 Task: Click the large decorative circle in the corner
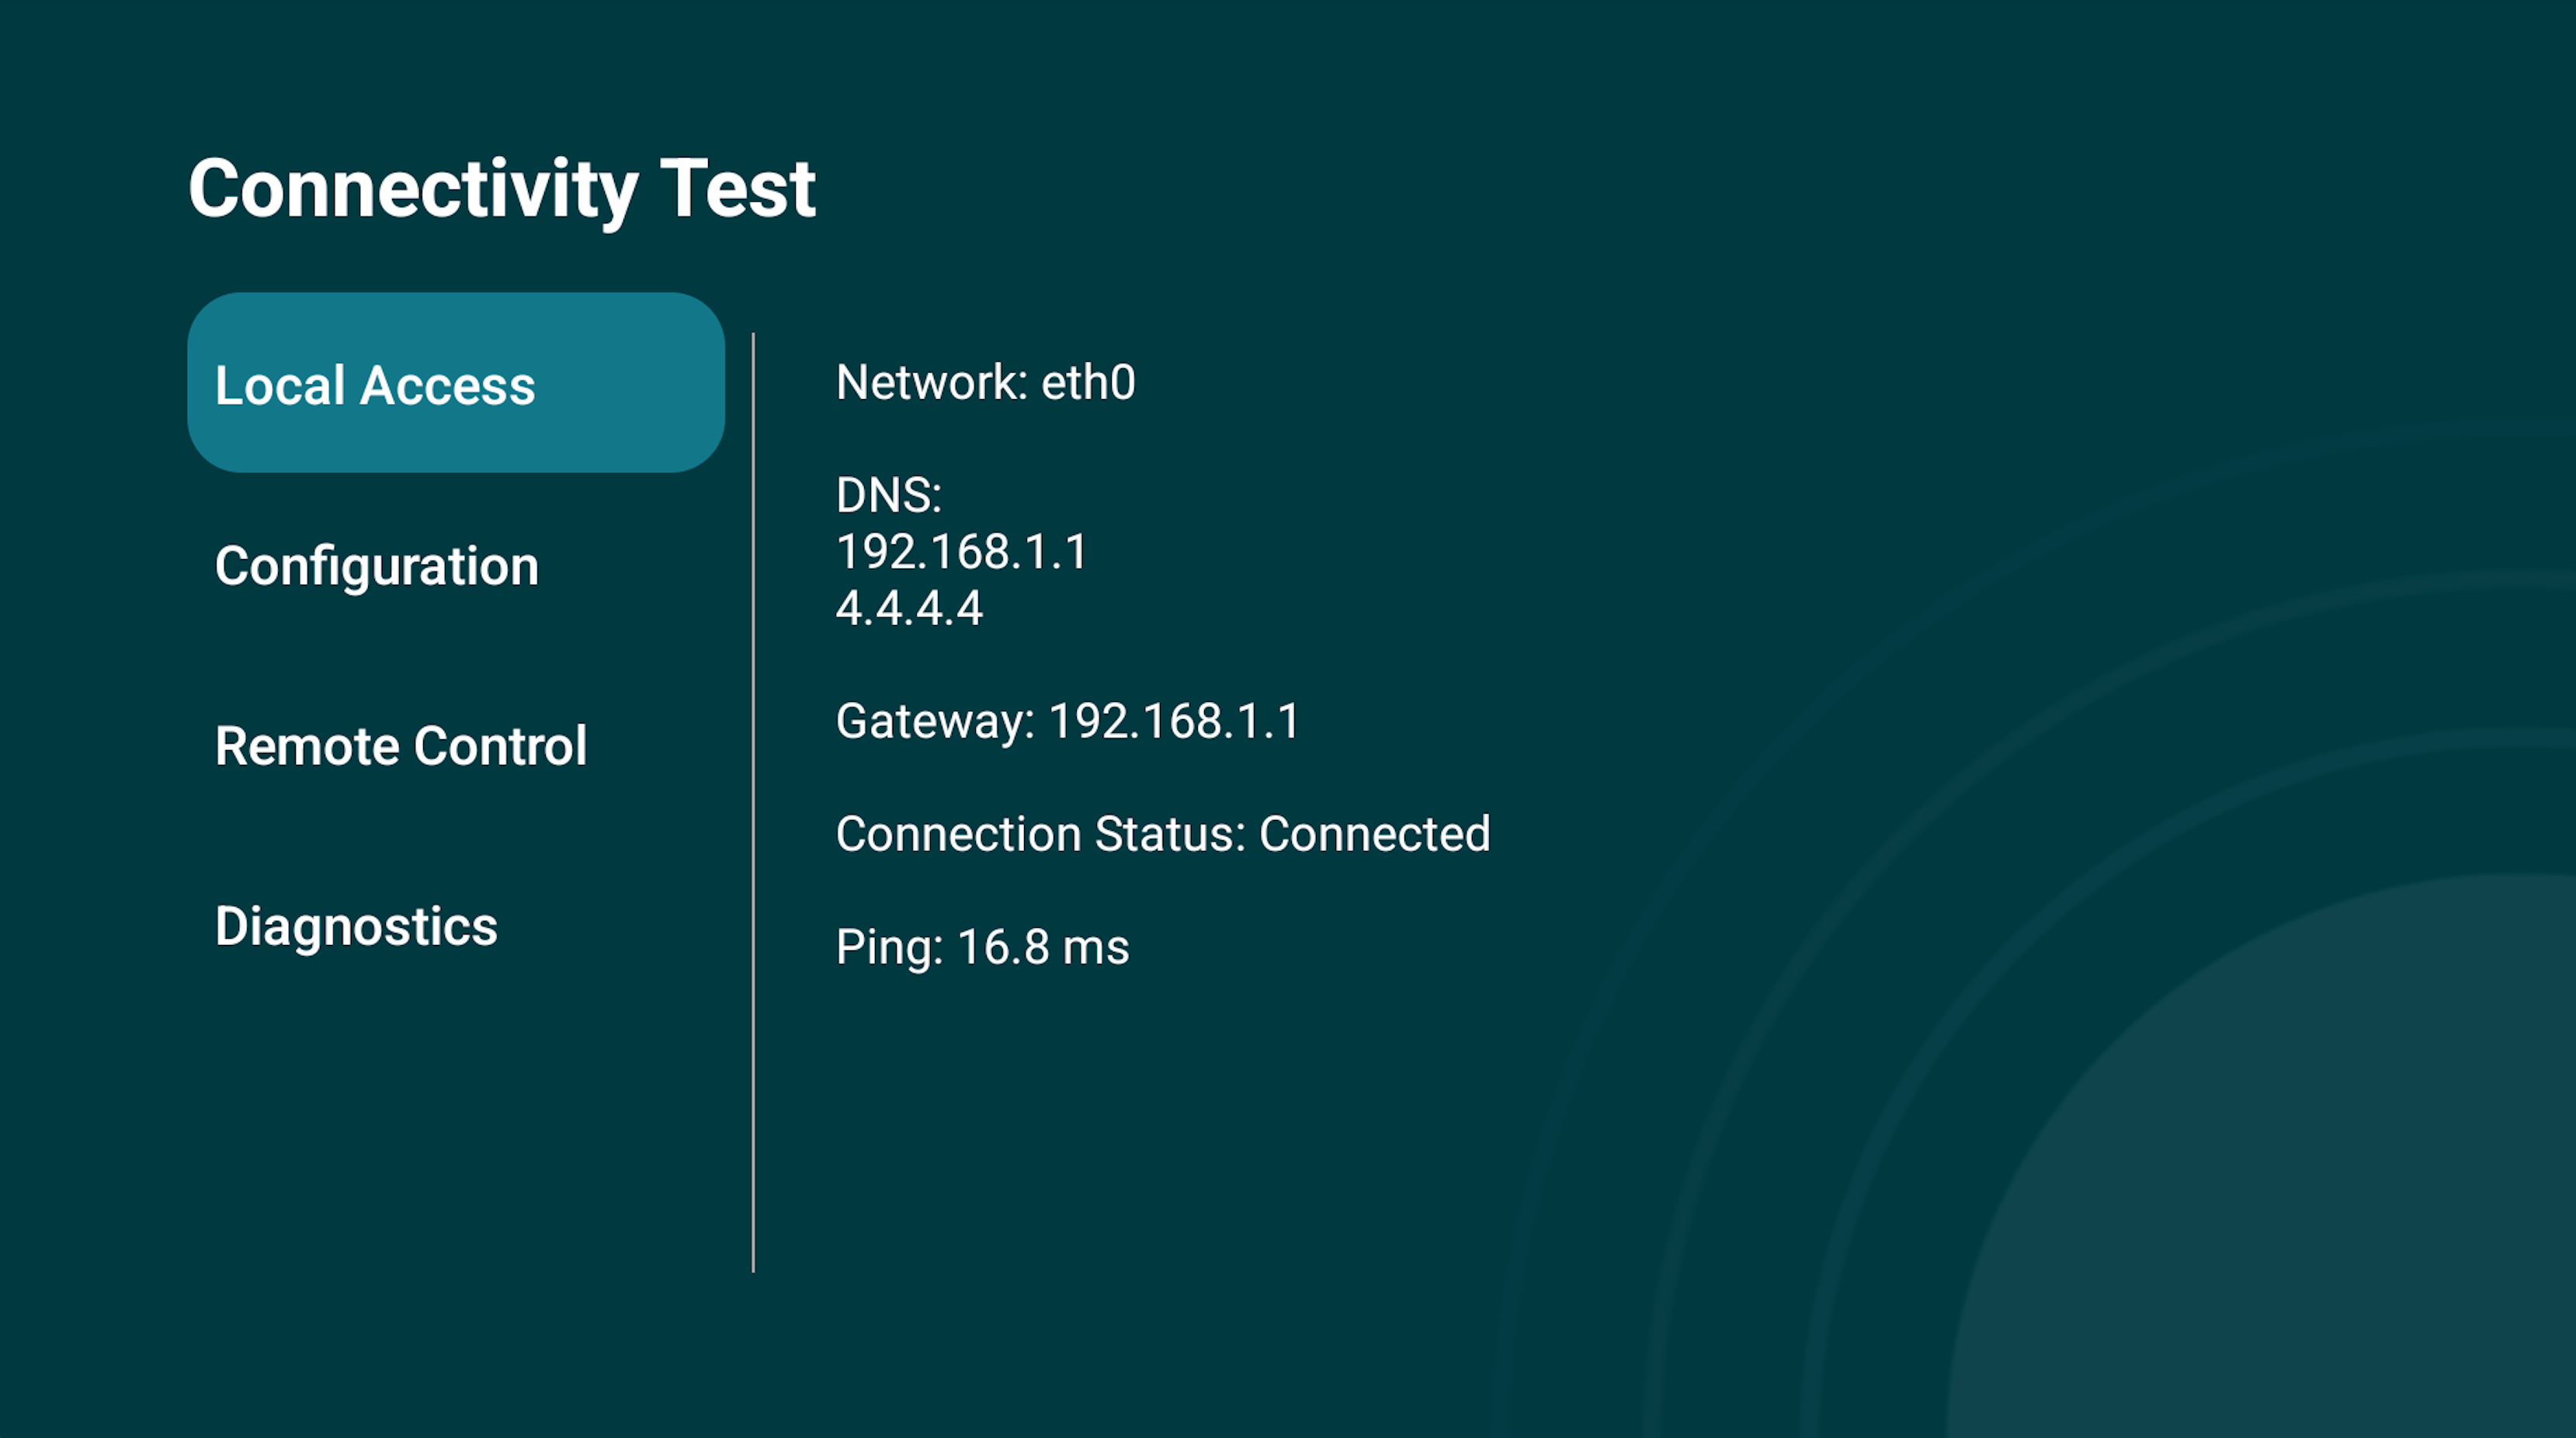coord(2300,1200)
